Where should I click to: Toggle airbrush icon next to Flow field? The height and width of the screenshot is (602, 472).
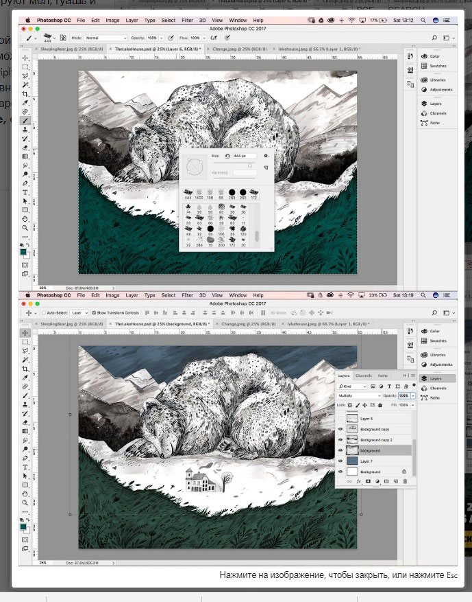214,38
